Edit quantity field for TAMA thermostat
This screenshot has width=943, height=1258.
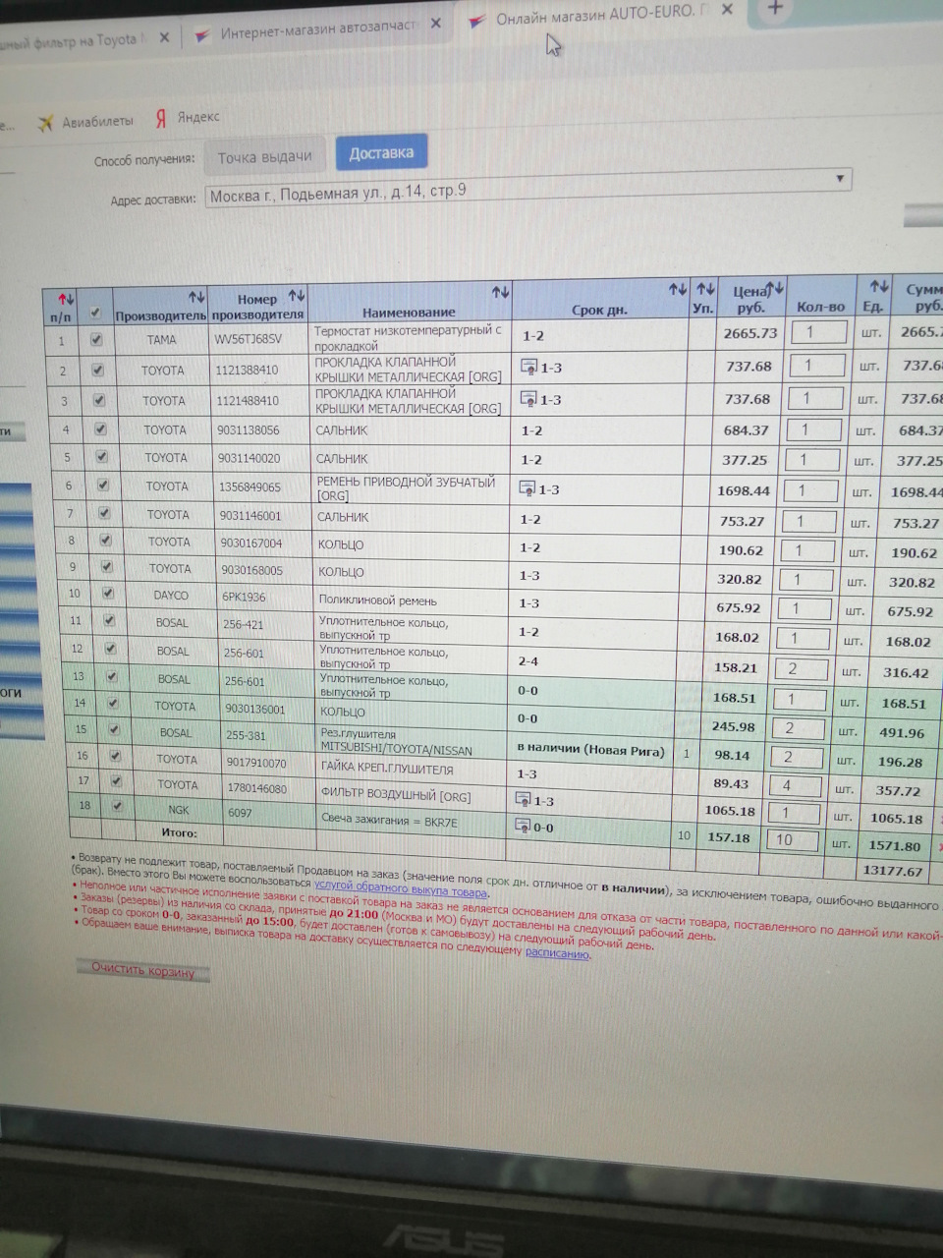[819, 332]
